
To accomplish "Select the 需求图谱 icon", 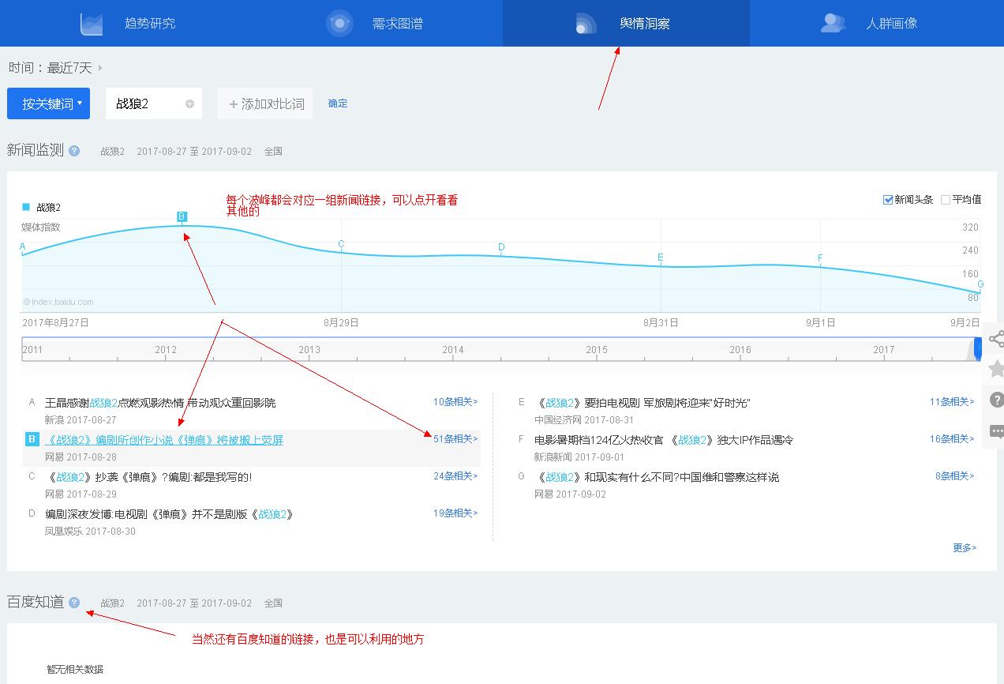I will coord(339,23).
